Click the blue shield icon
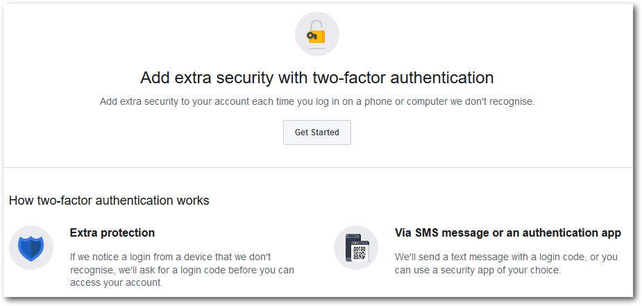 (31, 248)
